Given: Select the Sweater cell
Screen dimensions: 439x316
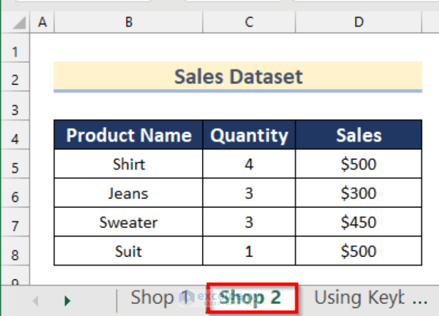Looking at the screenshot, I should 129,222.
